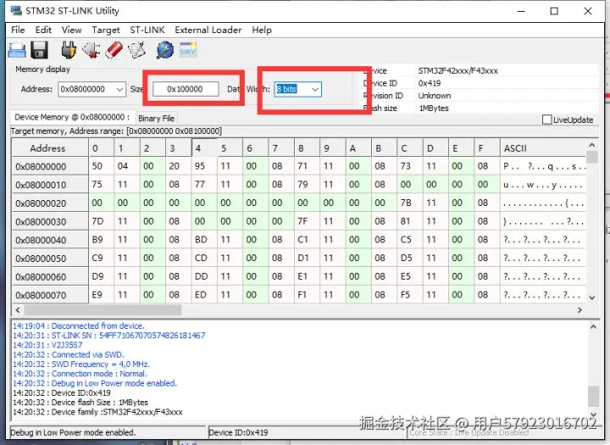Click column header 4 in memory table
Image resolution: width=610 pixels, height=445 pixels.
[x=204, y=148]
